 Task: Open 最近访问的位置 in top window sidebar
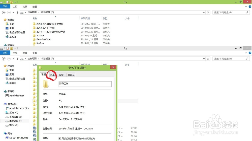17,32
